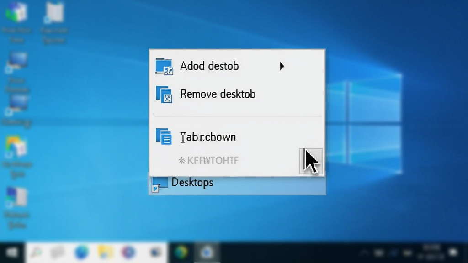Click the Desktops monitor icon

[x=160, y=184]
